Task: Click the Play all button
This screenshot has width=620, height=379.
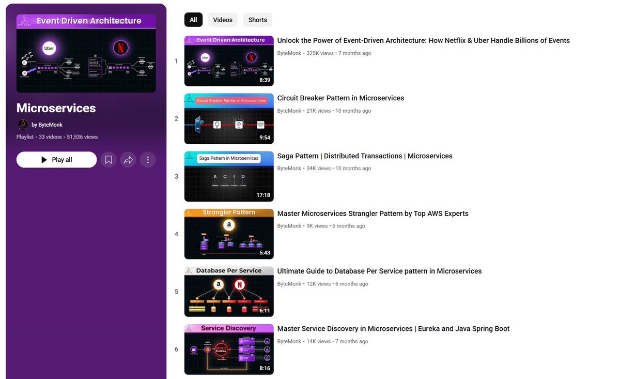Action: coord(56,160)
